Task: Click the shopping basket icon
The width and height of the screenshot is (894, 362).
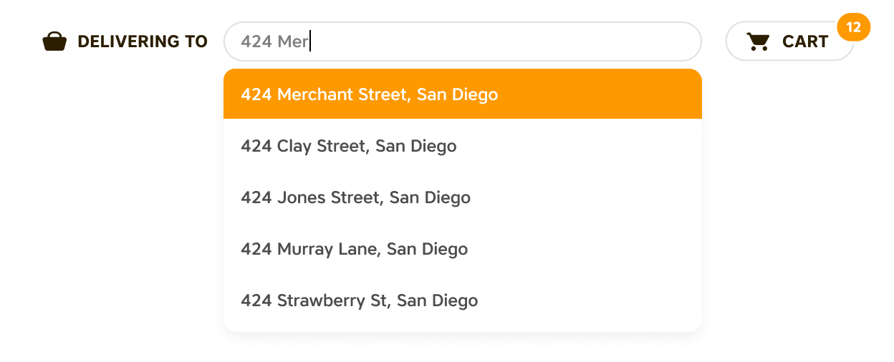Action: [54, 41]
